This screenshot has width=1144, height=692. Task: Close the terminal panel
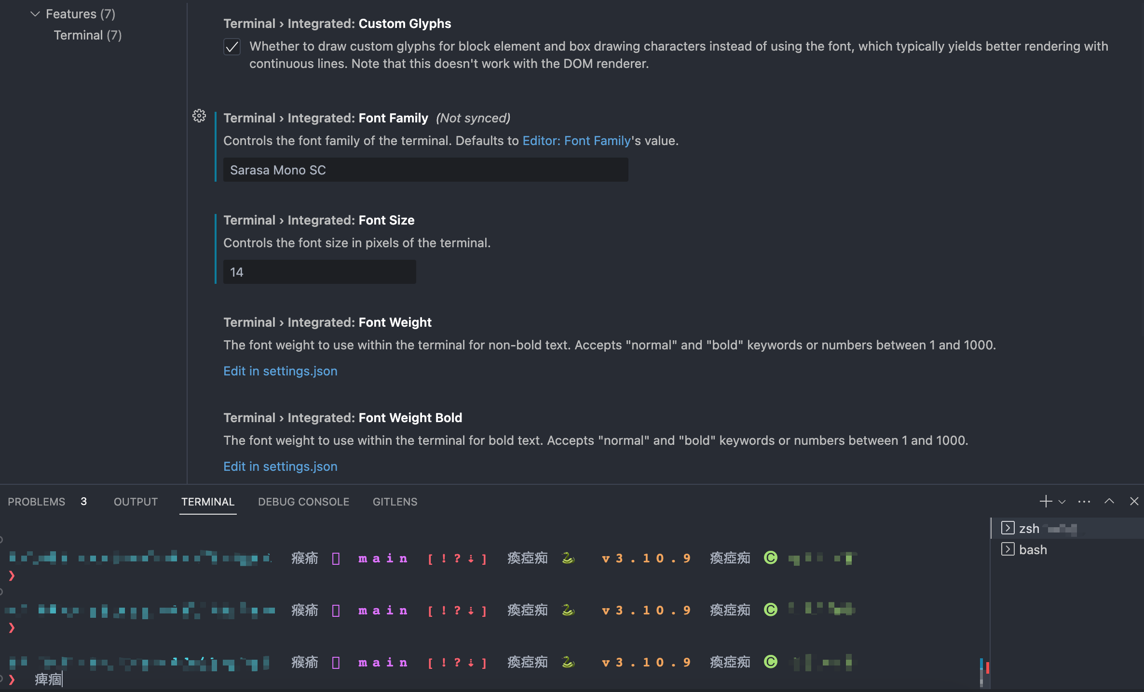pos(1134,501)
